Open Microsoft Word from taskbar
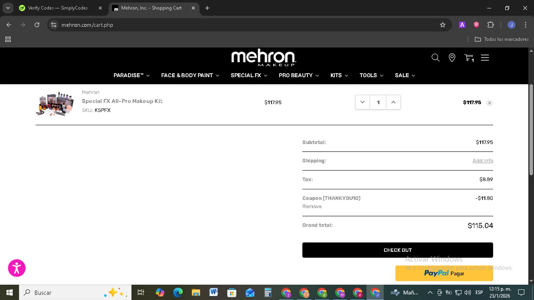Screen dimensions: 534x300 (214, 293)
